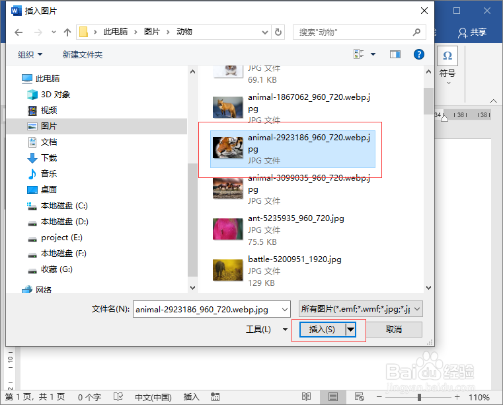Open 符号 (Omega) in Word's ribbon

[x=447, y=64]
